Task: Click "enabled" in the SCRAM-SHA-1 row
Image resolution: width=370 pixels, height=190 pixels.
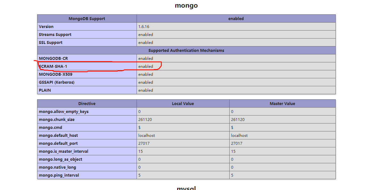Action: (x=146, y=67)
